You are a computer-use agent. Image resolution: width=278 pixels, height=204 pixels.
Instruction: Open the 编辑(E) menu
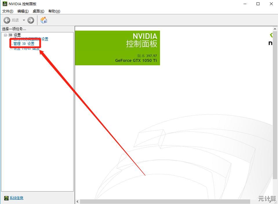coord(23,11)
